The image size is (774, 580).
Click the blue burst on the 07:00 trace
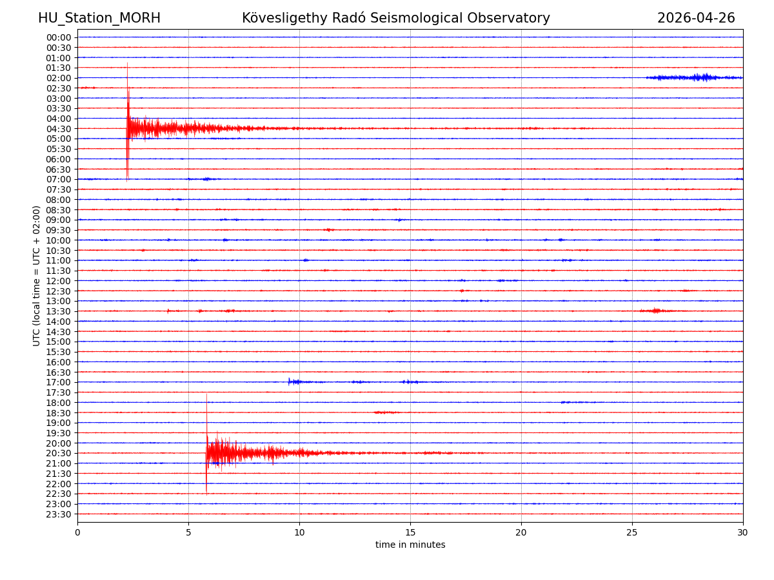[x=206, y=179]
